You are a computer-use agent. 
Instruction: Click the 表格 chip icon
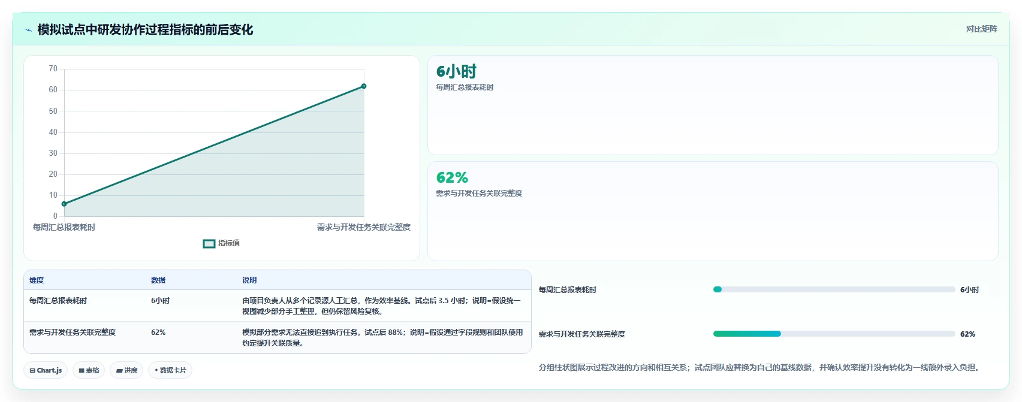(x=82, y=371)
